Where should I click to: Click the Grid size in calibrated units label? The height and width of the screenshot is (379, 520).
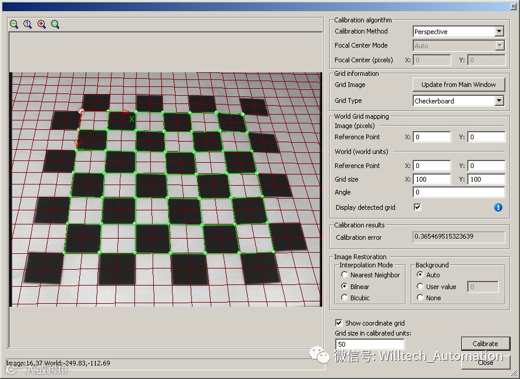pyautogui.click(x=373, y=333)
